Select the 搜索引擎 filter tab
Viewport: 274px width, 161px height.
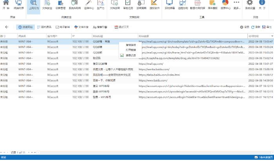[100, 27]
